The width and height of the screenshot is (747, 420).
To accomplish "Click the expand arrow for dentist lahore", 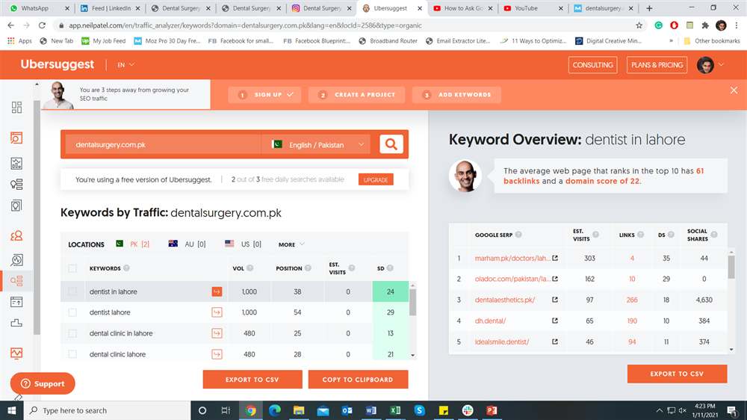I will click(x=217, y=312).
